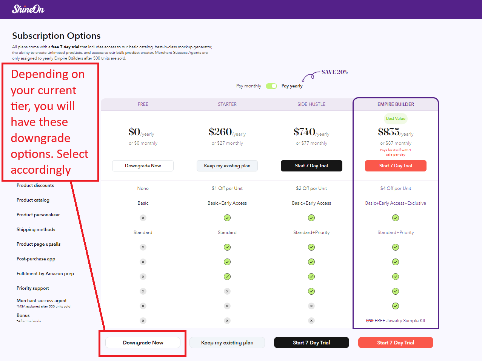This screenshot has height=361, width=482.
Task: Click the X icon for Product personalizer in Free
Action: (143, 218)
